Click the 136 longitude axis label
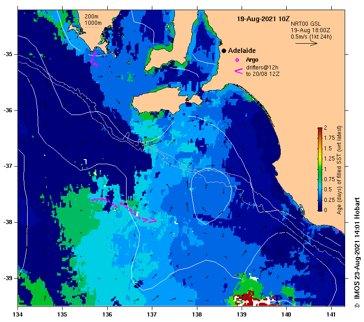This screenshot has height=322, width=364. tap(107, 315)
